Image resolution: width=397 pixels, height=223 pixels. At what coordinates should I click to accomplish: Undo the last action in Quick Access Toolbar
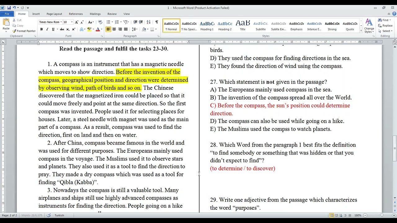[14, 8]
